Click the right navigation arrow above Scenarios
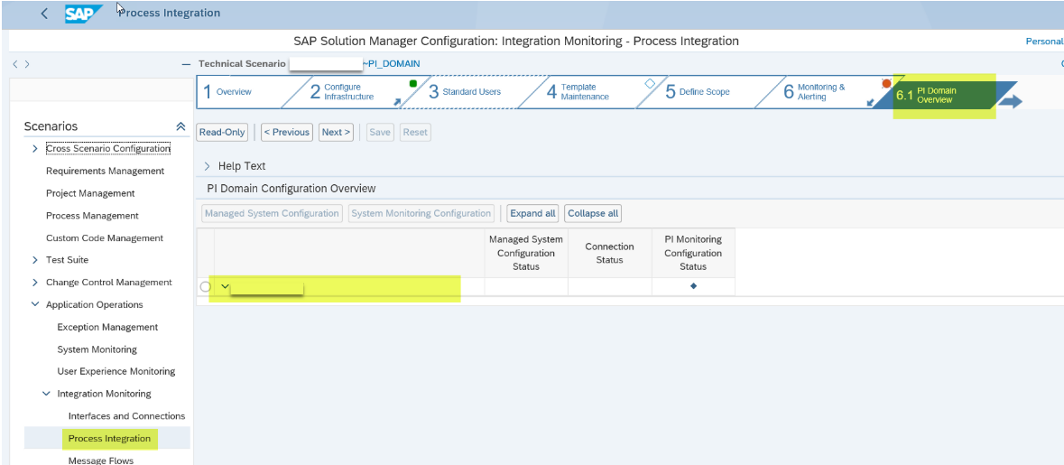 tap(26, 64)
